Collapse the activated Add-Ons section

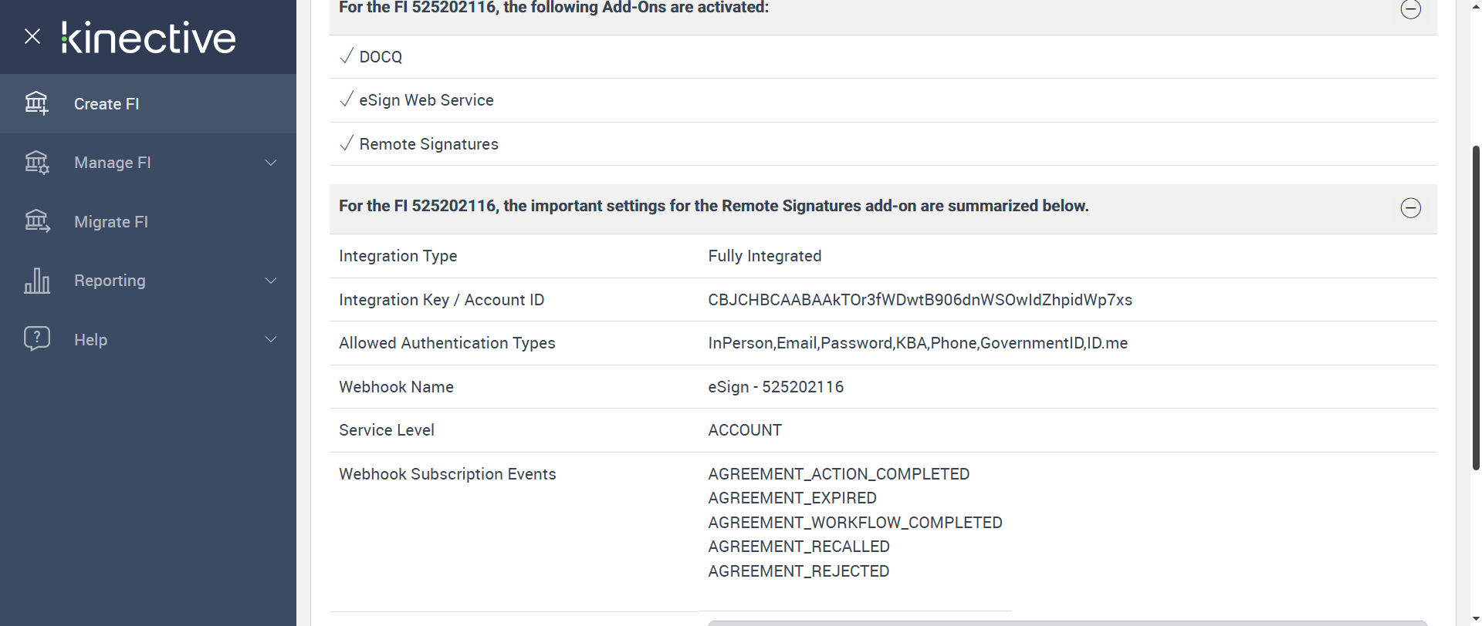coord(1410,9)
